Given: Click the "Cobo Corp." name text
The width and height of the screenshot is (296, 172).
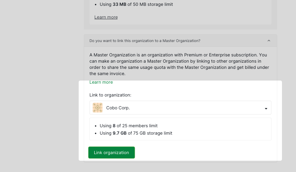Looking at the screenshot, I should pyautogui.click(x=118, y=108).
